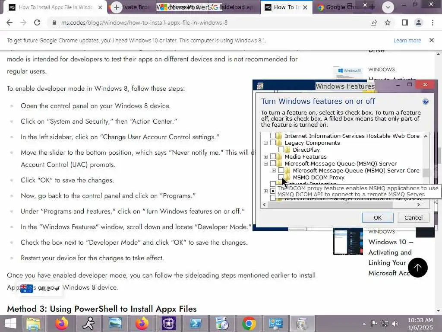Check the MSMQ Server Core checkbox
Viewport: 442px width, 332px height.
[x=281, y=170]
